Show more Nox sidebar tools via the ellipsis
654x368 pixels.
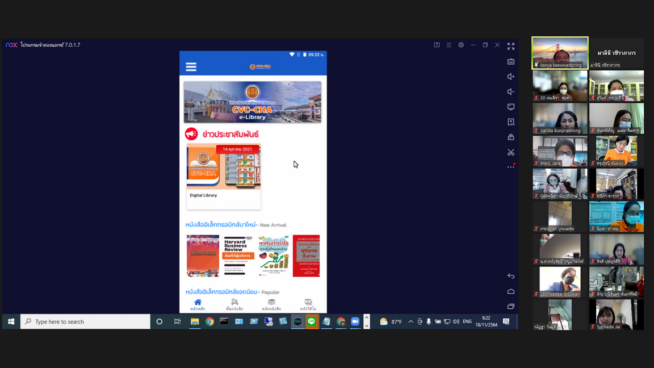coord(511,167)
